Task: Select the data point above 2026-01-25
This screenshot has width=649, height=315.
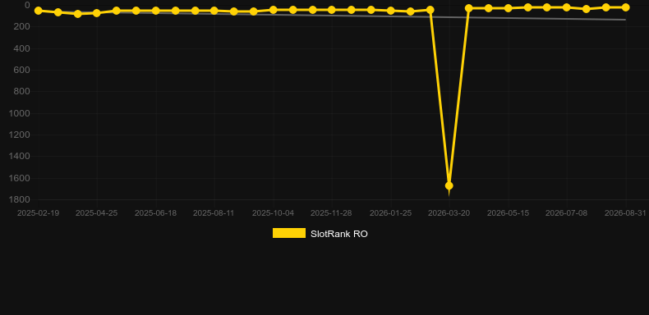Action: click(391, 11)
